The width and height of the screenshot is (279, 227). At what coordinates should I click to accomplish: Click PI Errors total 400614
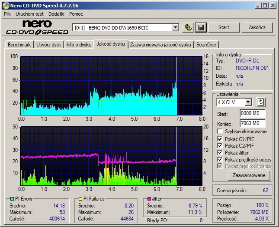(x=57, y=219)
